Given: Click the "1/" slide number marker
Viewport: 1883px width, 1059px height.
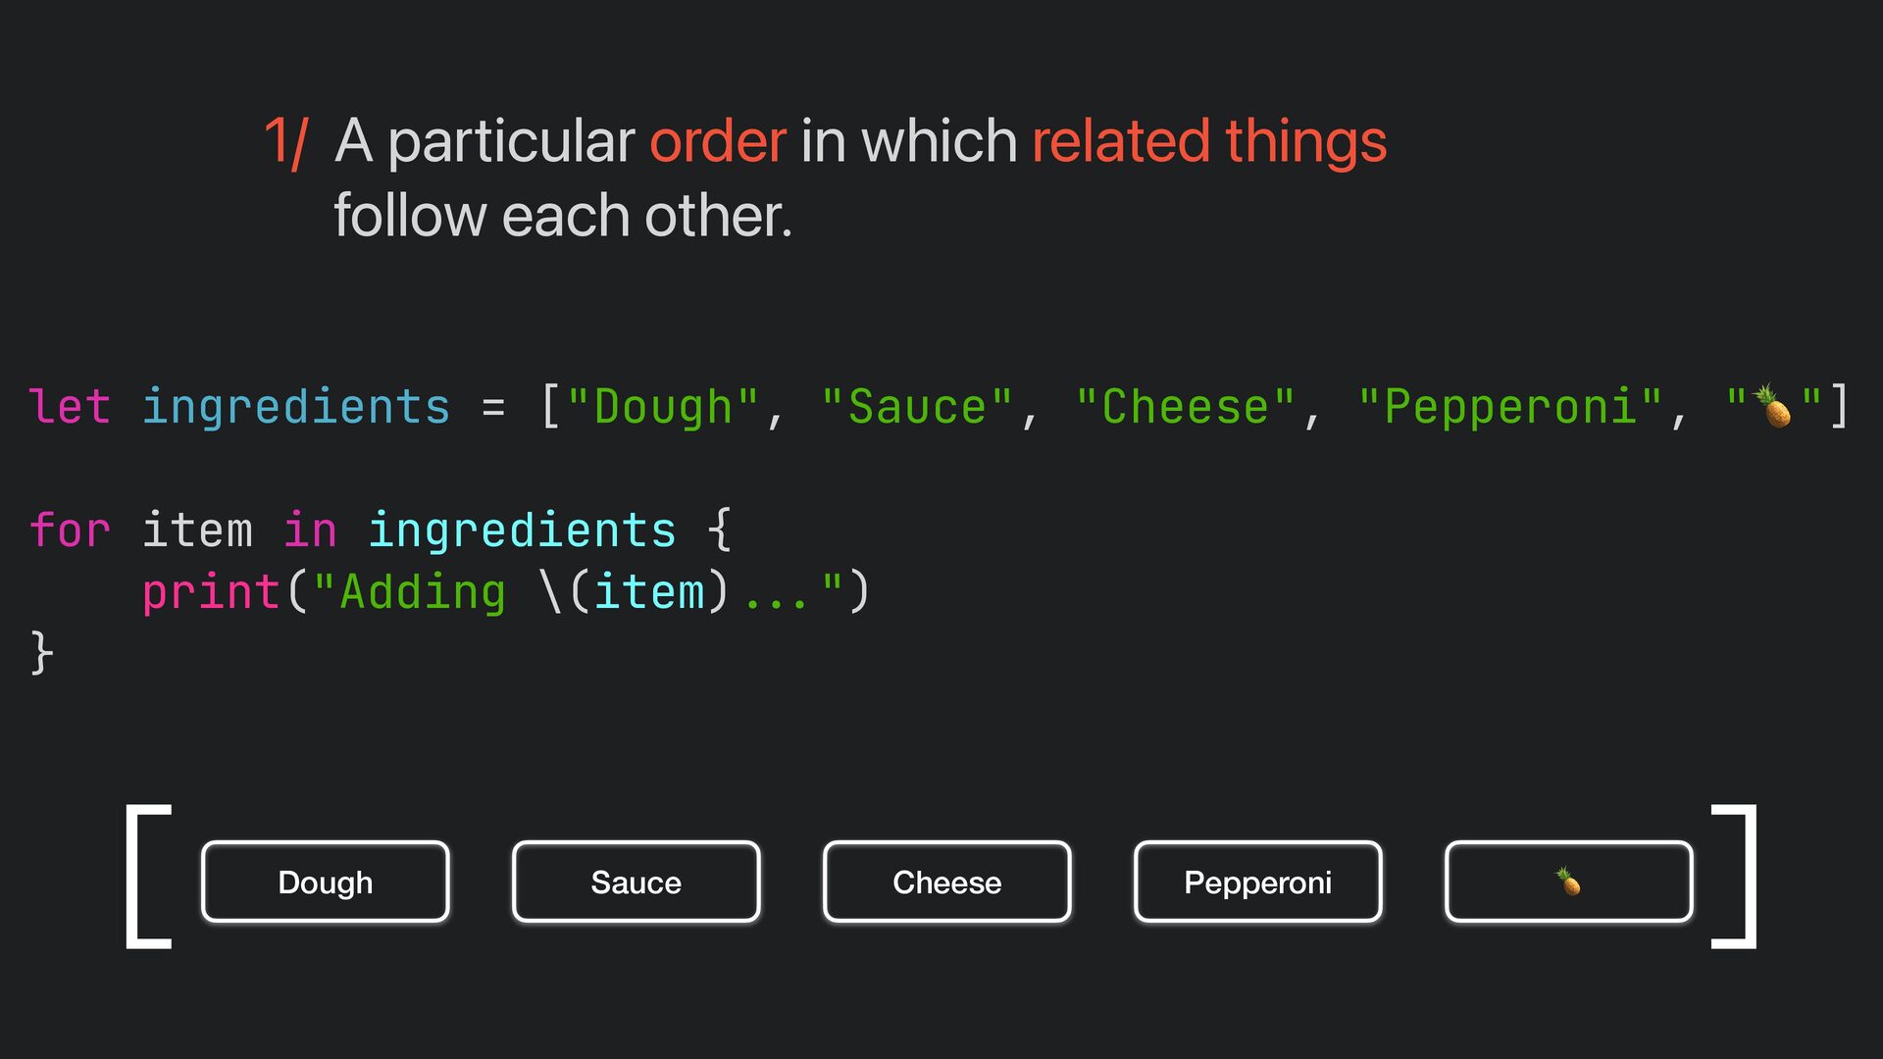Looking at the screenshot, I should click(286, 141).
